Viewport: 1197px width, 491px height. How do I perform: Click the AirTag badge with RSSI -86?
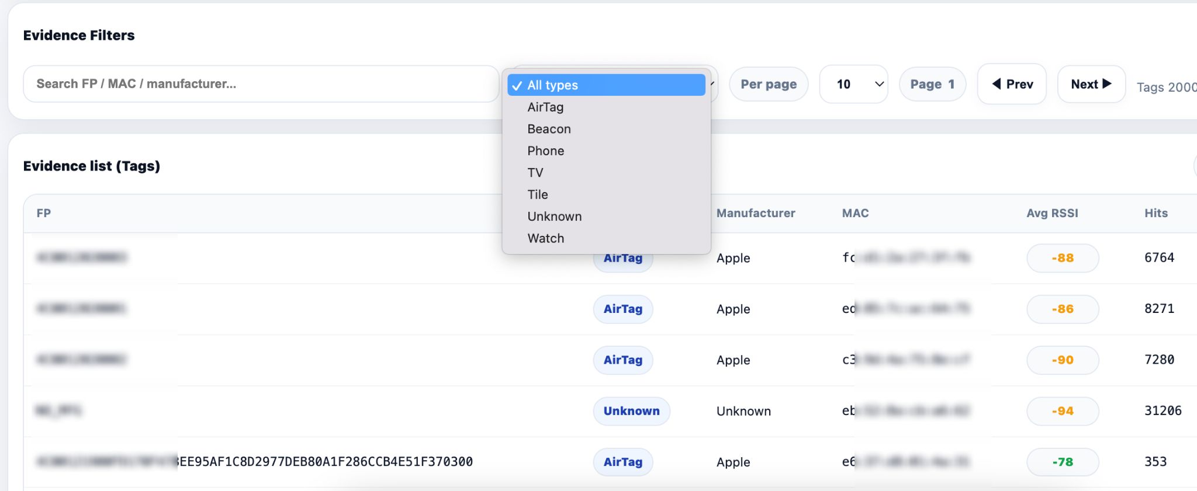pos(622,309)
